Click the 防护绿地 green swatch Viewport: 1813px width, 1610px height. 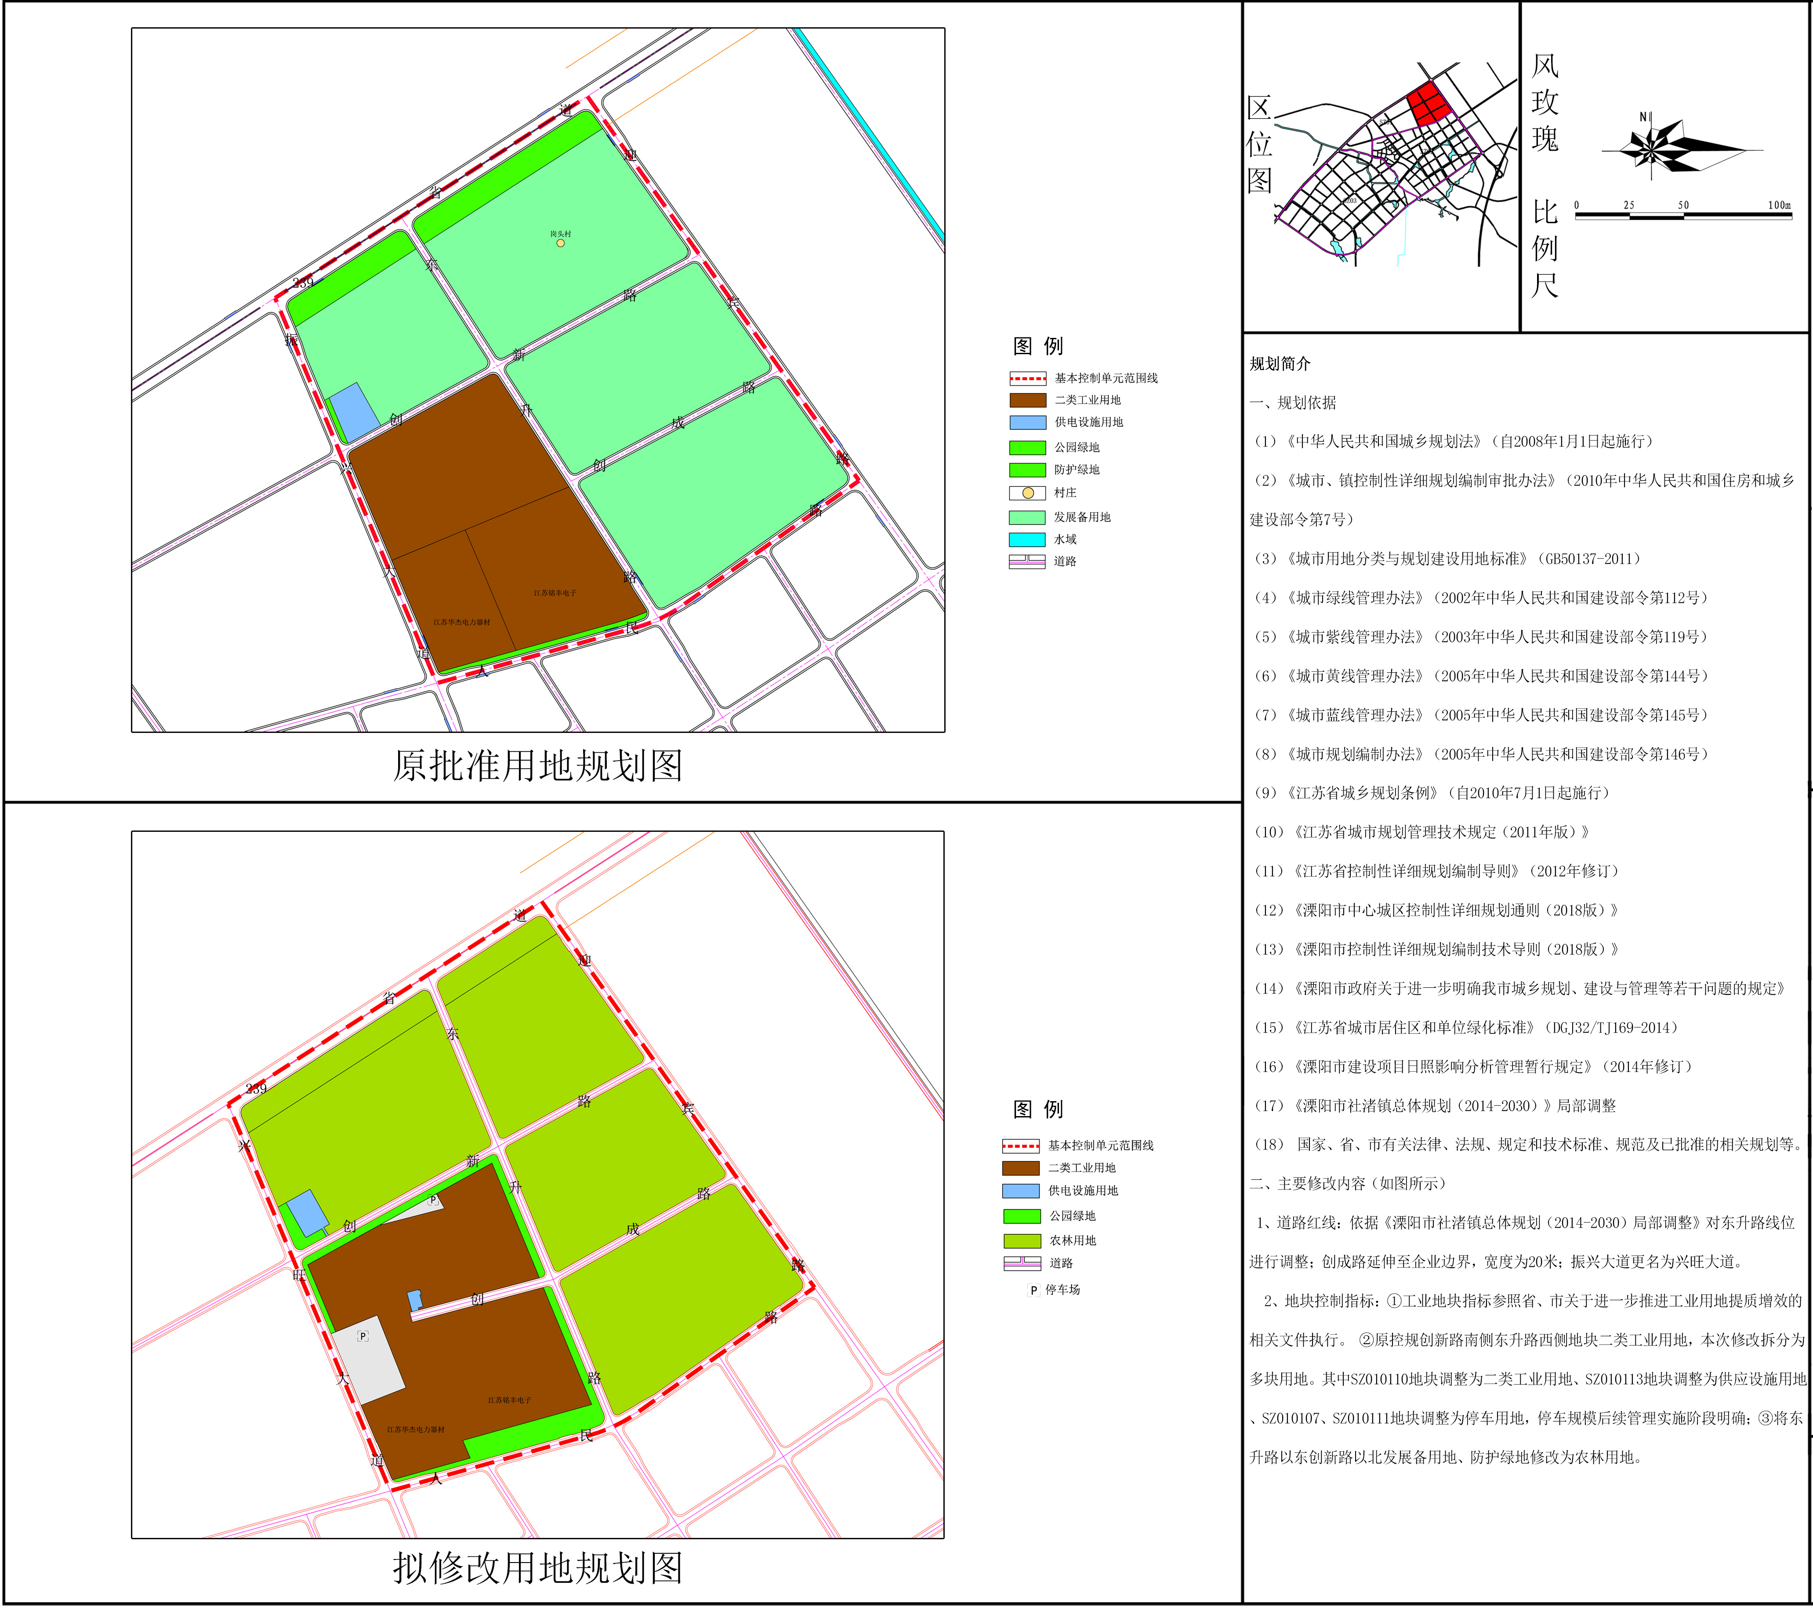[1027, 470]
